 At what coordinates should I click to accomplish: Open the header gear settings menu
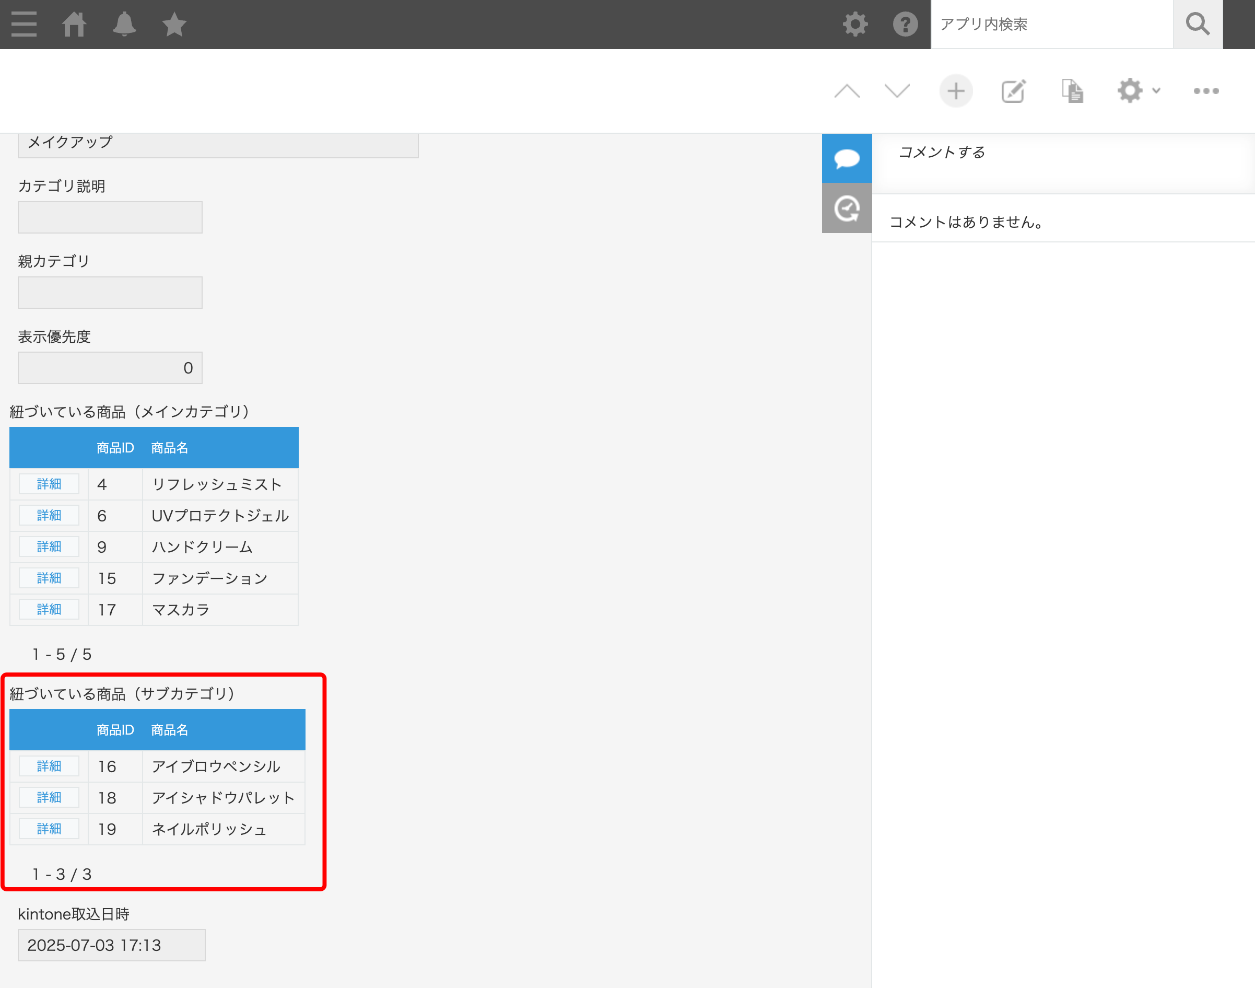855,24
